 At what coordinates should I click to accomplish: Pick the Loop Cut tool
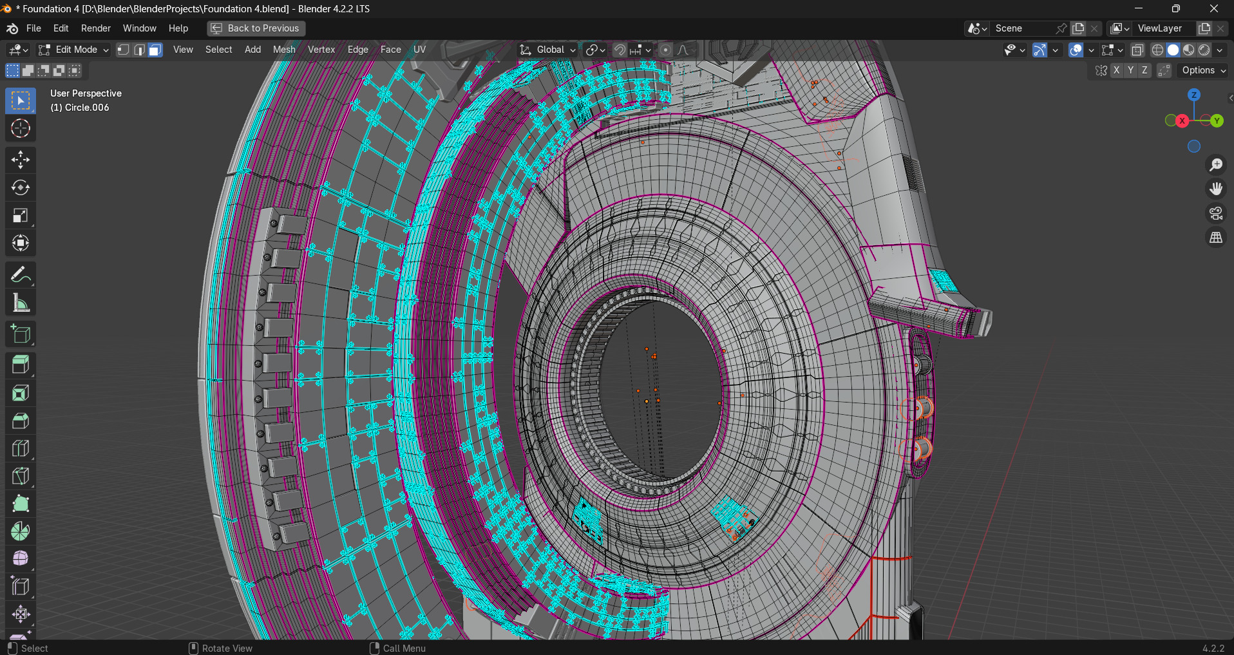[21, 448]
